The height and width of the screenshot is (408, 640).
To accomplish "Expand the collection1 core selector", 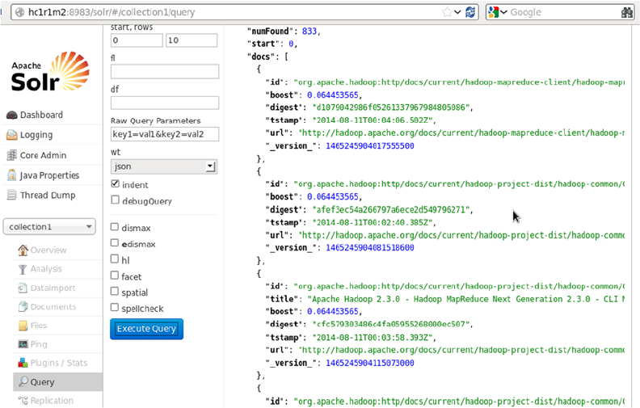I will click(49, 227).
